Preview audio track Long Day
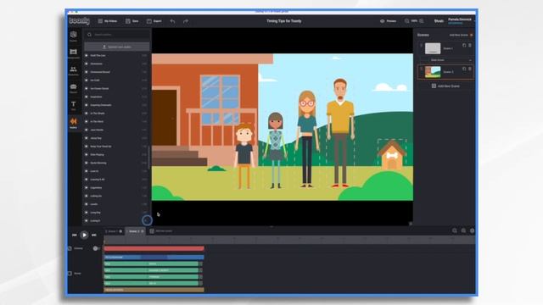543x305 pixels. tap(87, 213)
